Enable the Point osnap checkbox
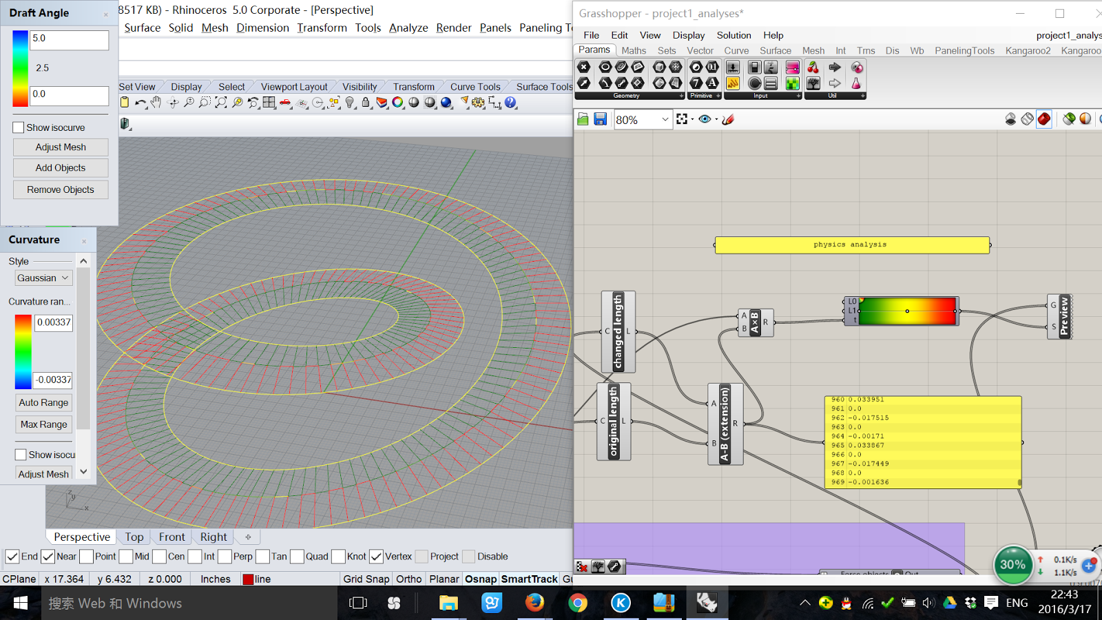The image size is (1102, 620). point(87,557)
